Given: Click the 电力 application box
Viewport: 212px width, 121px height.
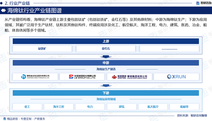Looking at the screenshot, I should tap(90, 107).
